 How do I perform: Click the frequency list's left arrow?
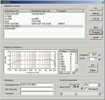pos(61,72)
